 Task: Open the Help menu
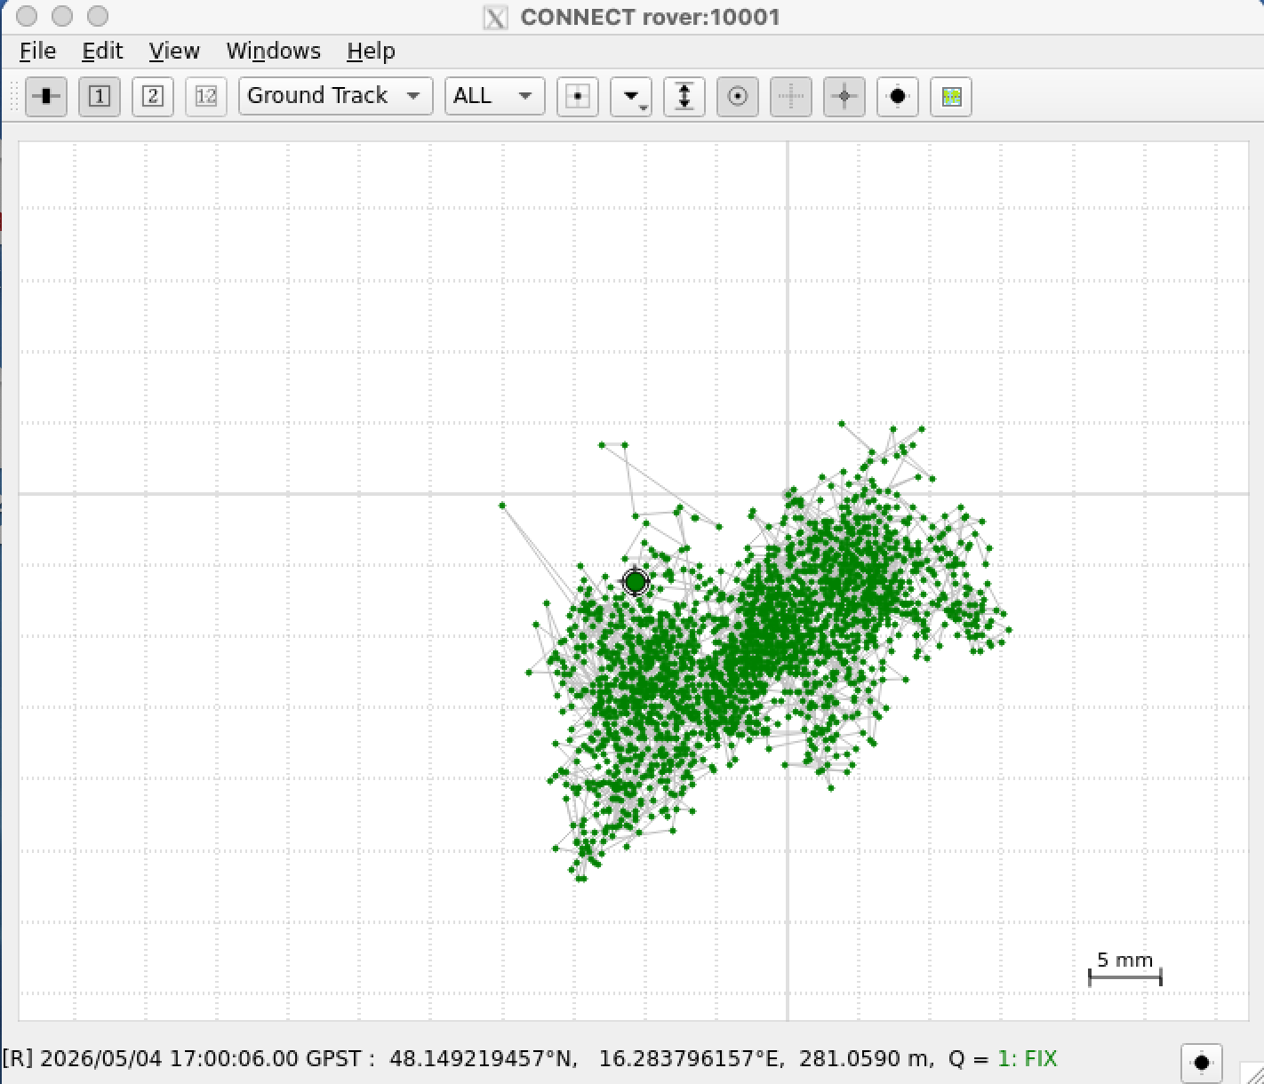pos(371,52)
